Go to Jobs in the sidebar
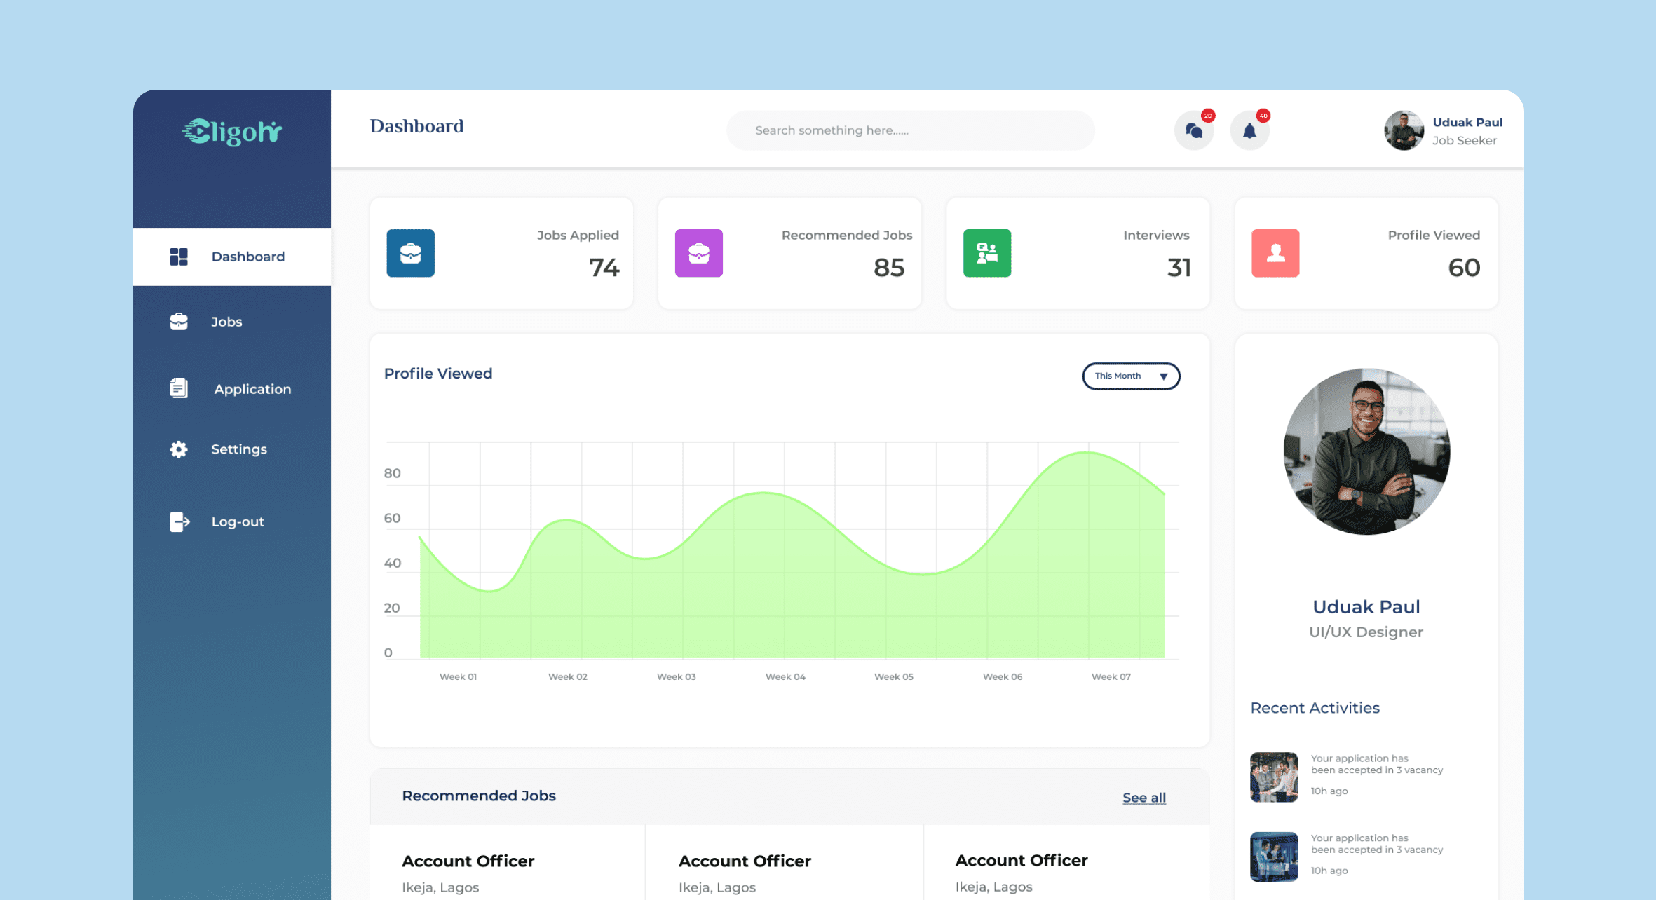 click(226, 322)
